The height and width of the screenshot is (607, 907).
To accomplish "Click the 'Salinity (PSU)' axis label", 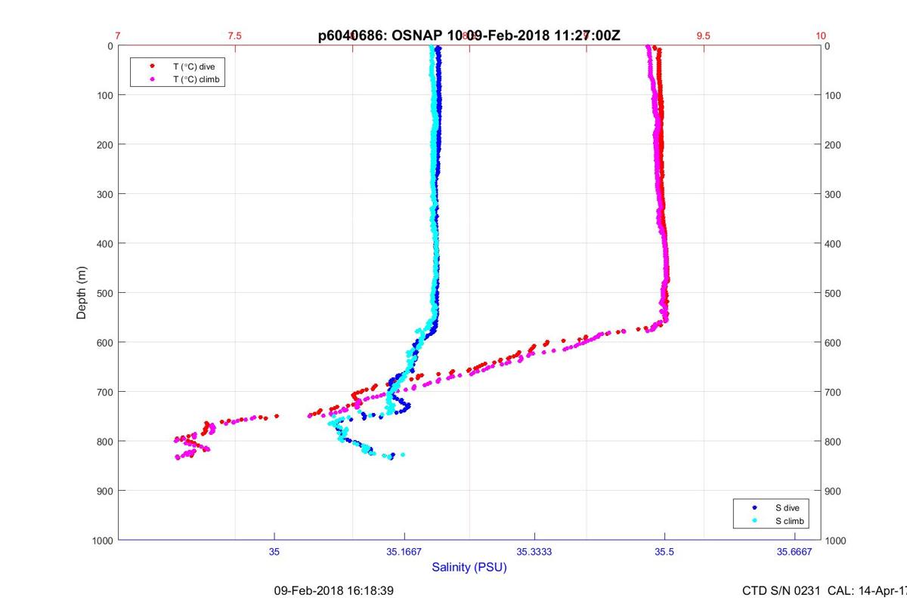I will point(469,567).
